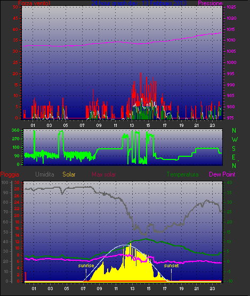Click the sunrise marker label
Image resolution: width=250 pixels, height=296 pixels.
point(86,266)
